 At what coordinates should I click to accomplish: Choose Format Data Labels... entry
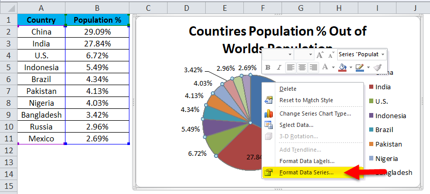click(313, 161)
